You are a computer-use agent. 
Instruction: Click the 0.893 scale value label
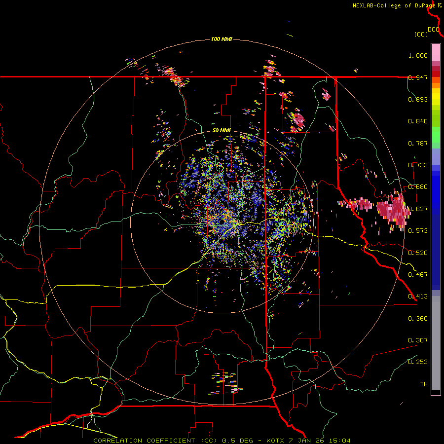coord(418,99)
